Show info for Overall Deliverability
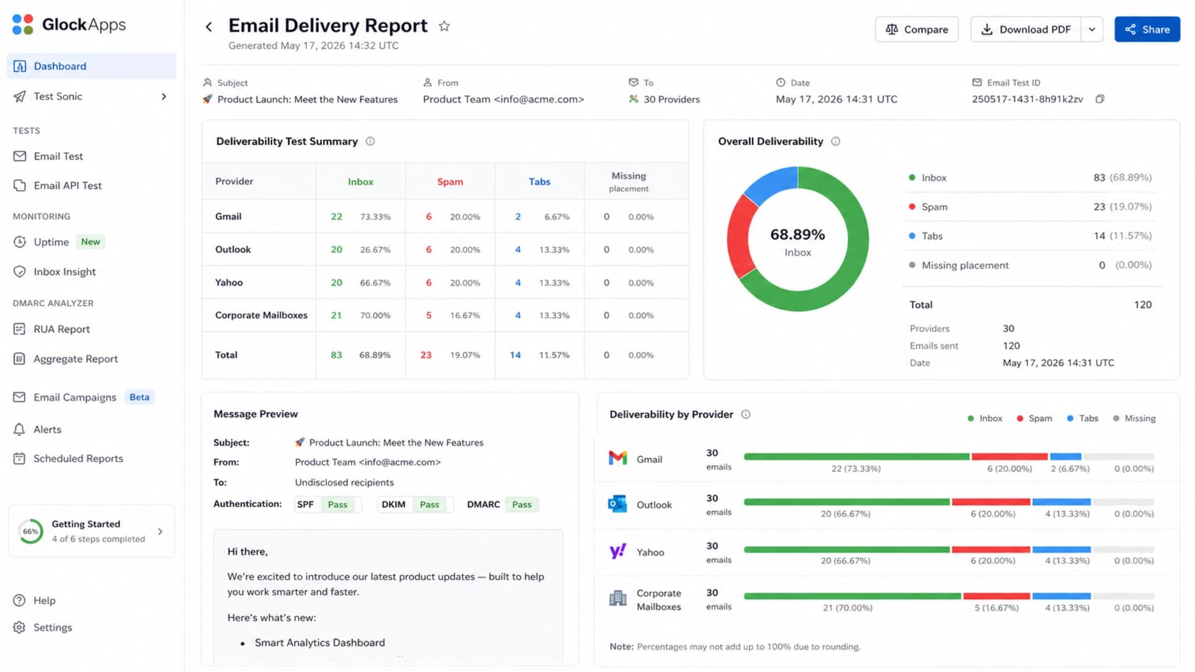 pyautogui.click(x=836, y=141)
